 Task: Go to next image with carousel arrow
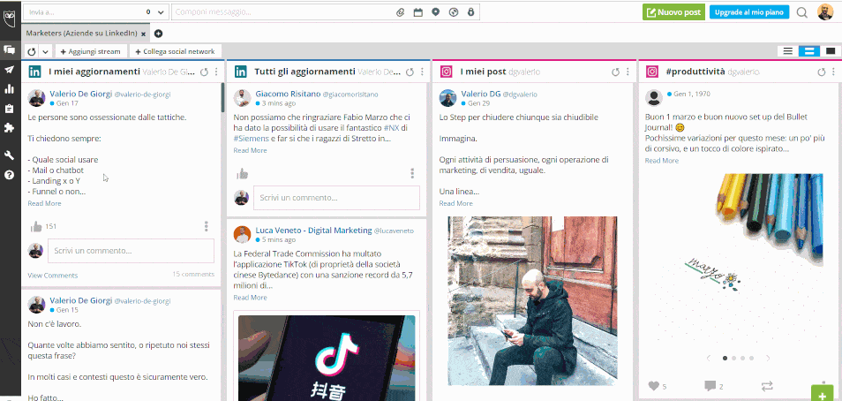click(768, 358)
